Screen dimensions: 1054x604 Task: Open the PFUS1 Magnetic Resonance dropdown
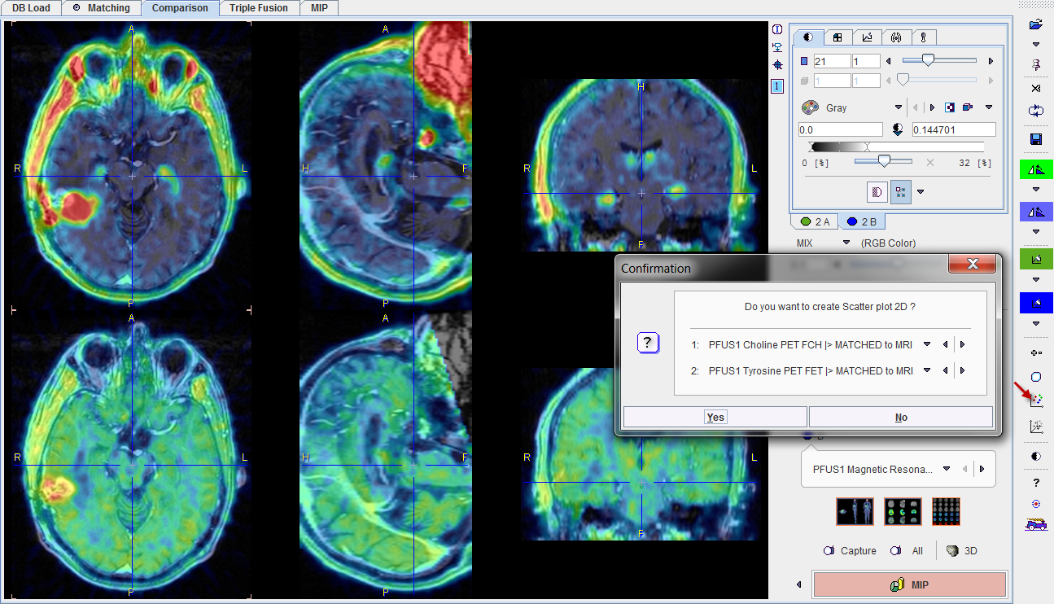tap(947, 469)
